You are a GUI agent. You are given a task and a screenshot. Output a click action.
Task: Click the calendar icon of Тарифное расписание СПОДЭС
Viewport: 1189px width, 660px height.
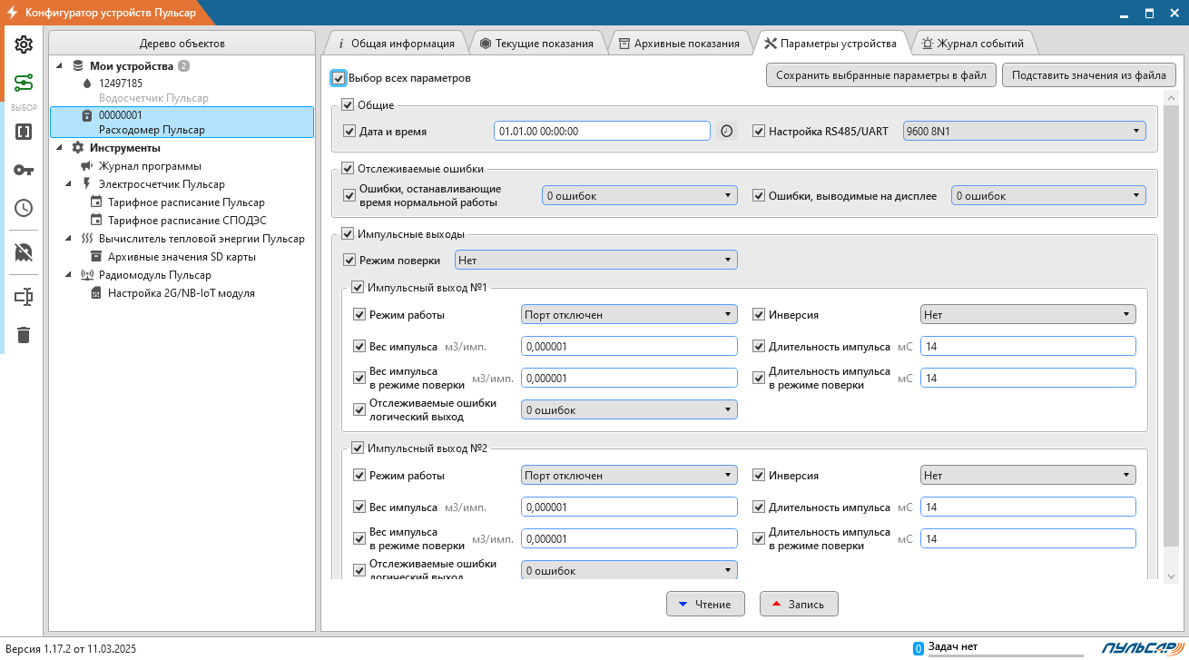(x=96, y=221)
